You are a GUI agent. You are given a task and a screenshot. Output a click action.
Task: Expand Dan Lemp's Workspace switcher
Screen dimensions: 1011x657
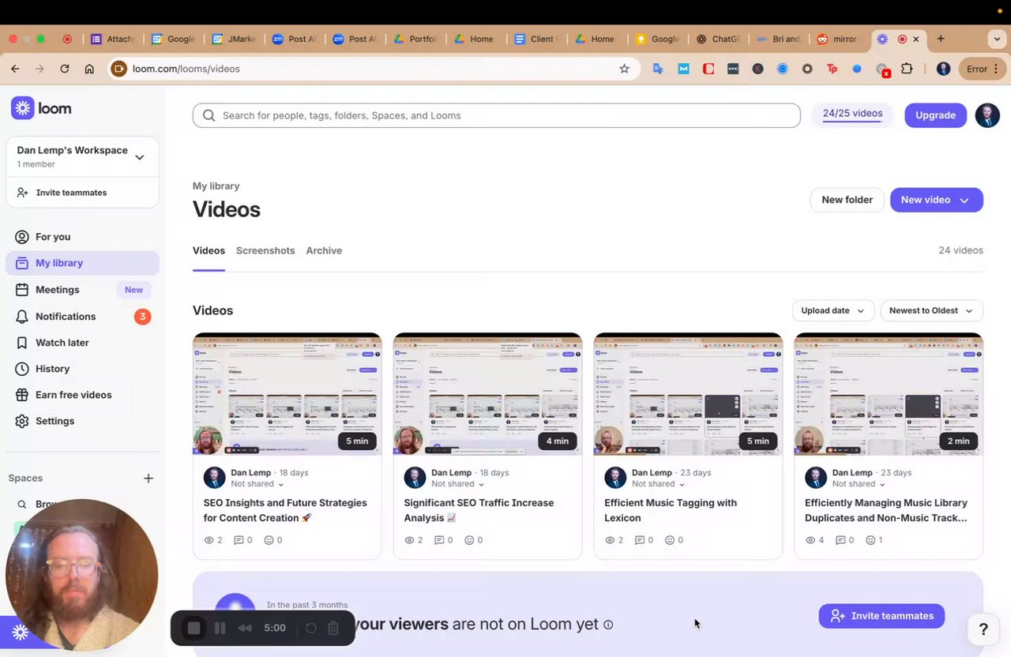(82, 156)
